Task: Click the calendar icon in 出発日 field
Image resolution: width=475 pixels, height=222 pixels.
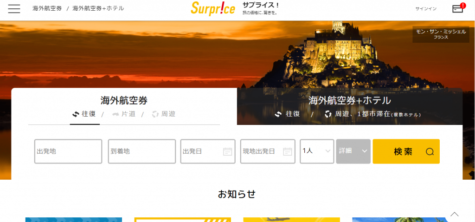Action: click(x=227, y=151)
